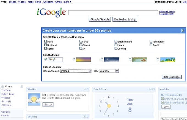The height and width of the screenshot is (120, 187).
Task: Select the lake boat theme radio button
Action: tap(130, 59)
